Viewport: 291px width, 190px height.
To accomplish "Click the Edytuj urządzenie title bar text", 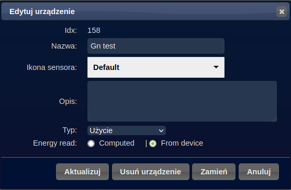I will pyautogui.click(x=42, y=11).
